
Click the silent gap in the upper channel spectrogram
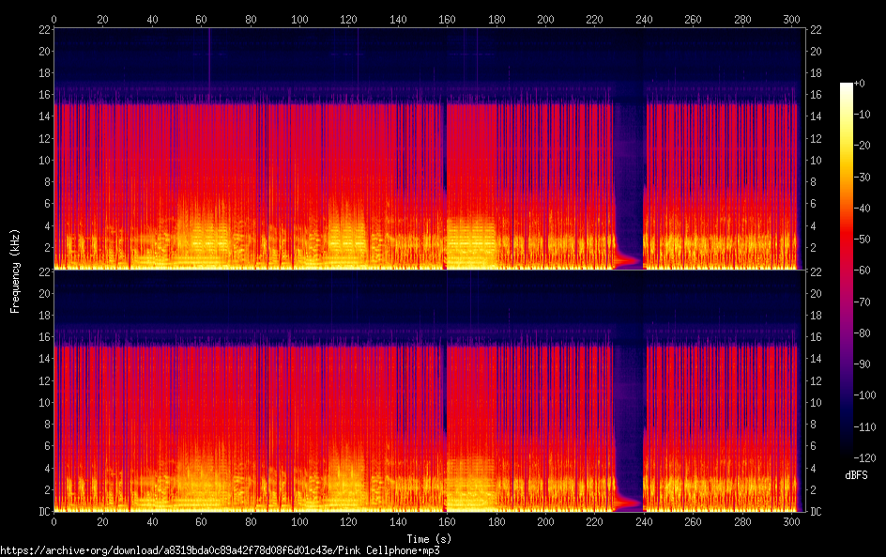click(x=629, y=169)
